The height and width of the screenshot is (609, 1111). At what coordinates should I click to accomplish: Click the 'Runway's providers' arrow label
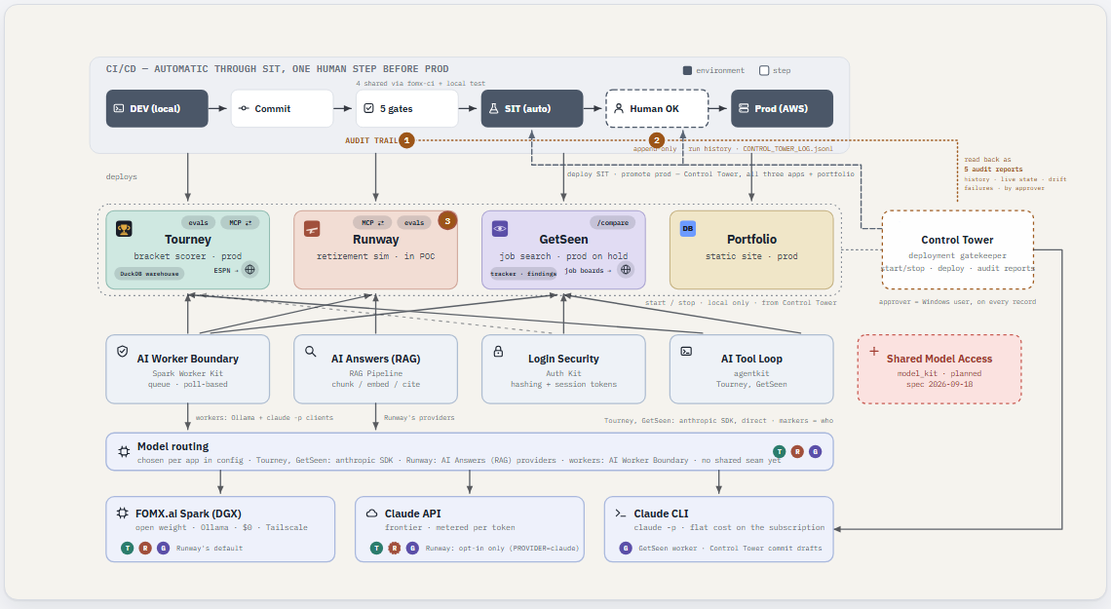pos(419,417)
